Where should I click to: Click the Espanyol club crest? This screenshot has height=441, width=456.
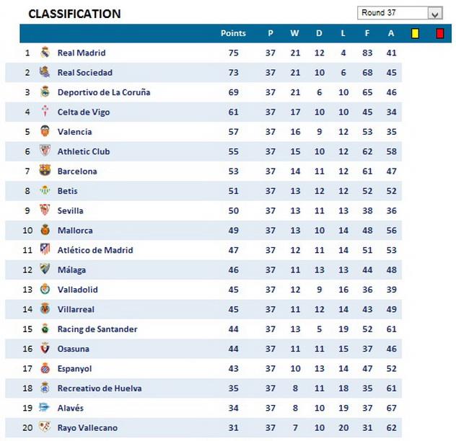point(45,368)
